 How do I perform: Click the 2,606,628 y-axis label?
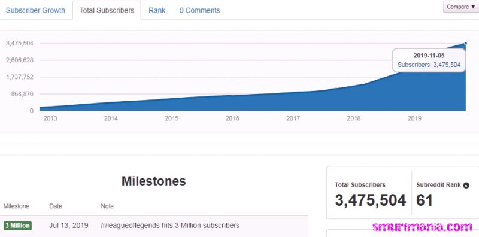(20, 60)
